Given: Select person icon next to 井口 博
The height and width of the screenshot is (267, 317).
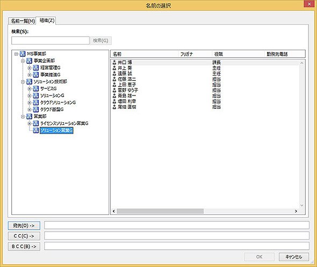Looking at the screenshot, I should pos(114,62).
